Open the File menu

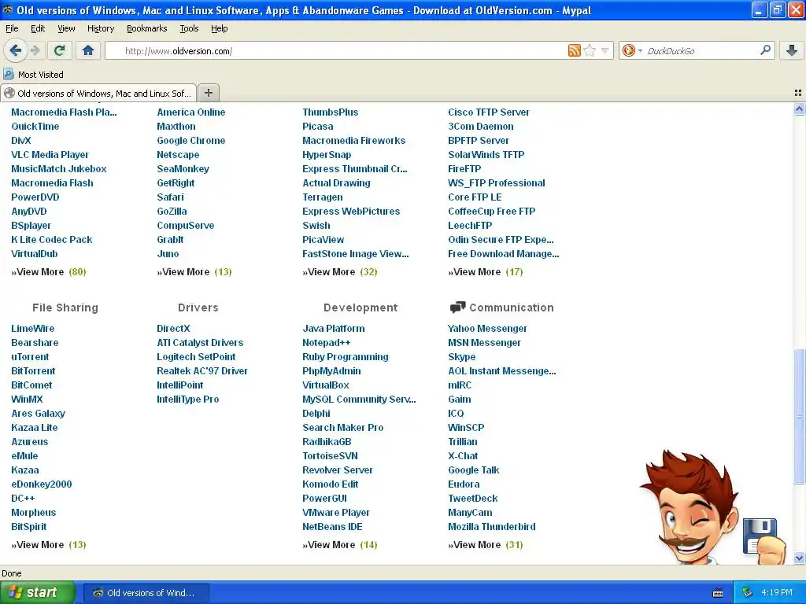[12, 28]
